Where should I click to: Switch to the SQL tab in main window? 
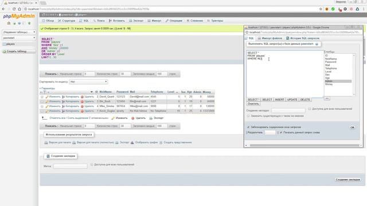tap(84, 21)
